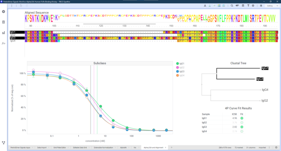The height and width of the screenshot is (151, 281).
Task: Open the three-dot menu in the top toolbar
Action: 12,6
